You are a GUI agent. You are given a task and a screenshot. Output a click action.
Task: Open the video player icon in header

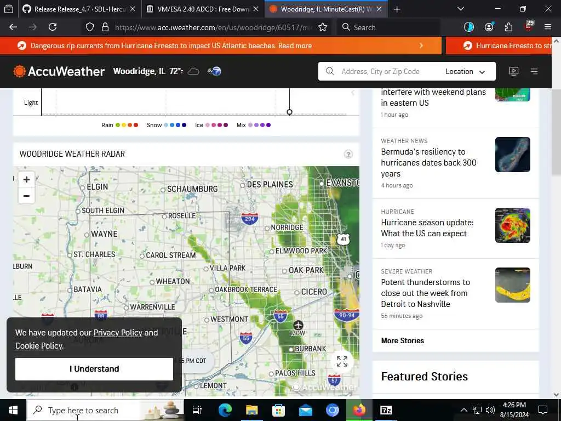(x=513, y=71)
